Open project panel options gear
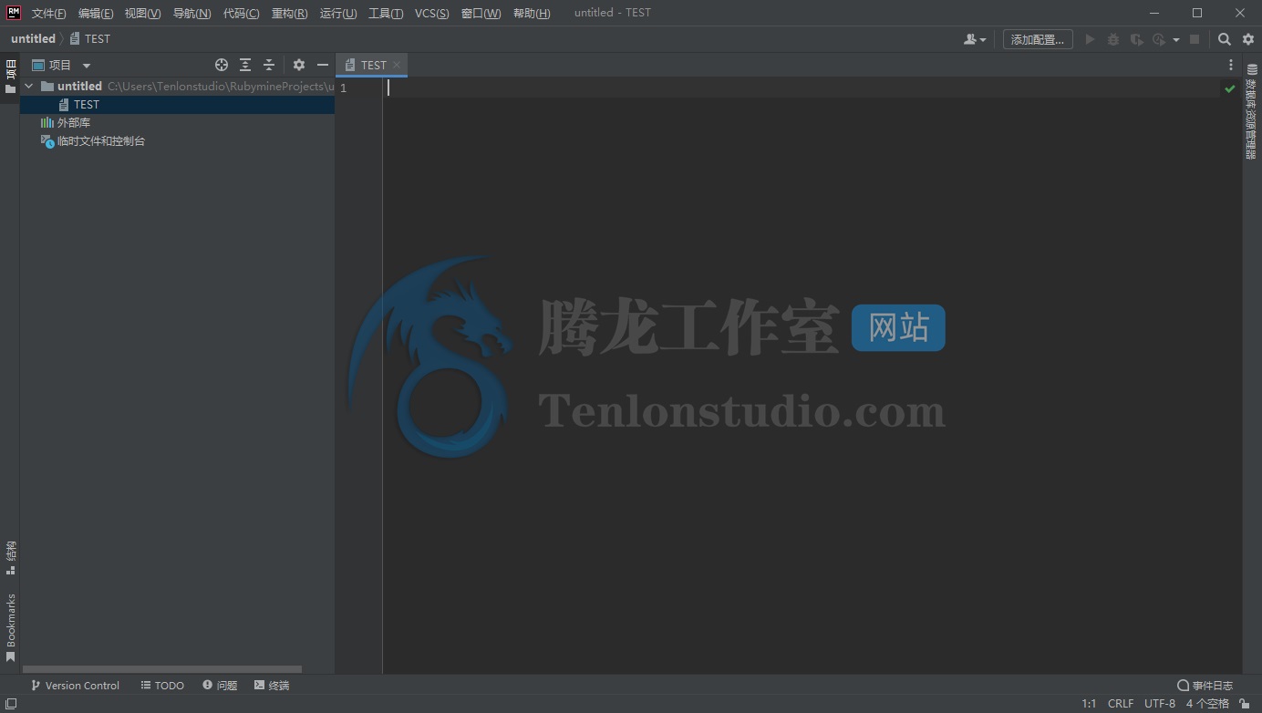Viewport: 1262px width, 713px height. tap(299, 65)
